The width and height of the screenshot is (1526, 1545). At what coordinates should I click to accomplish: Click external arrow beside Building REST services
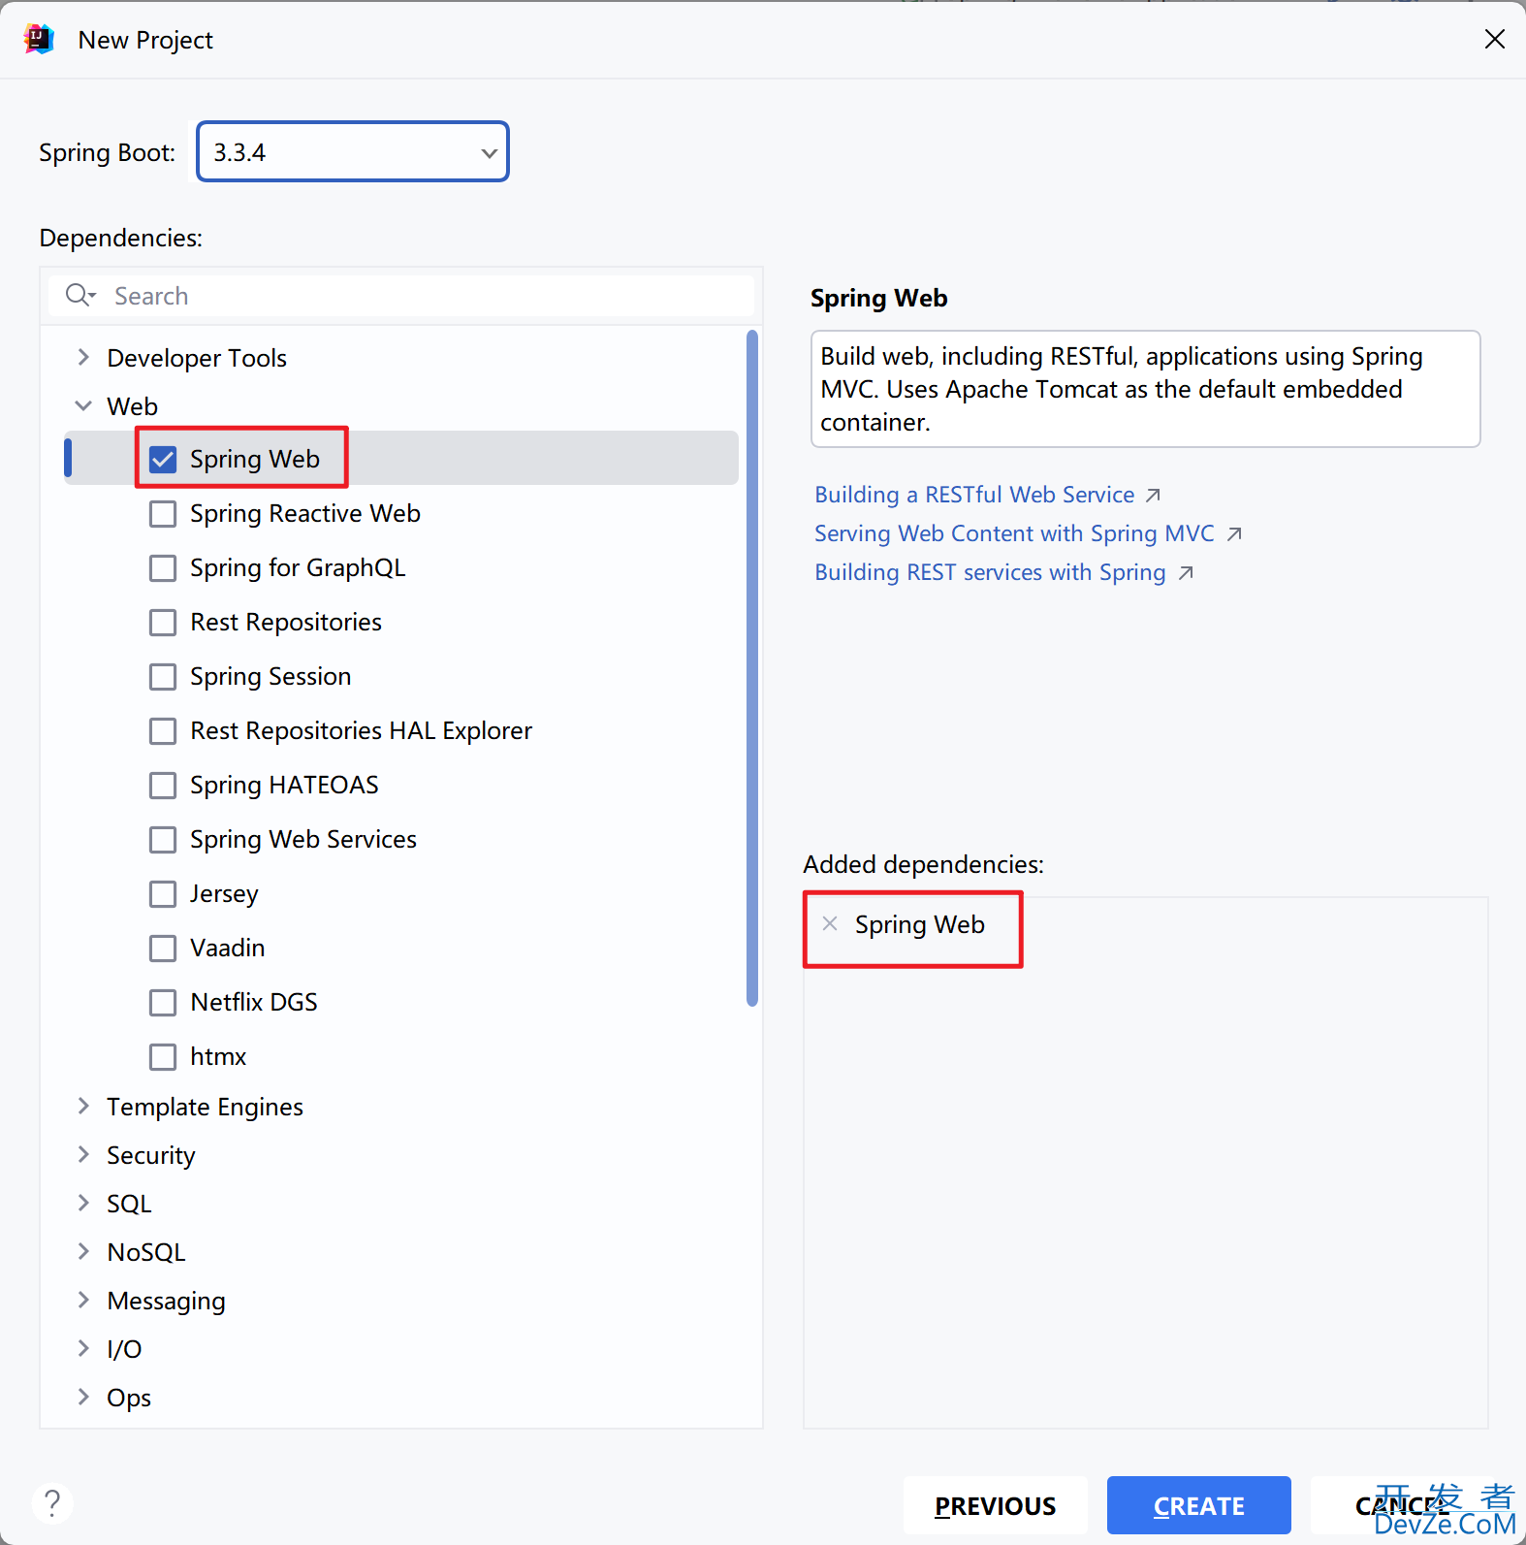click(x=1185, y=573)
